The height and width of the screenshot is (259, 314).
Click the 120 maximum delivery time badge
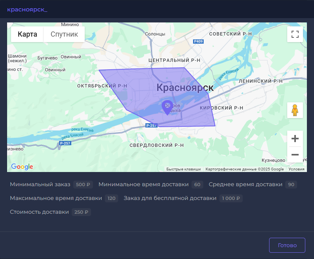tap(111, 198)
